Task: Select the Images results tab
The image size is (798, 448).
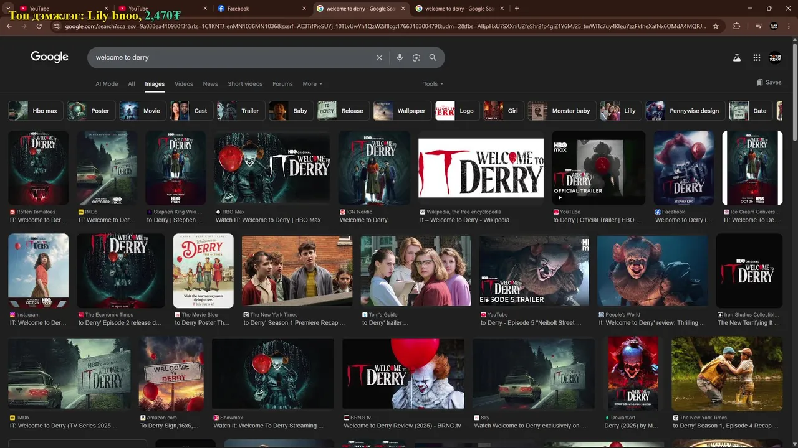Action: (155, 84)
